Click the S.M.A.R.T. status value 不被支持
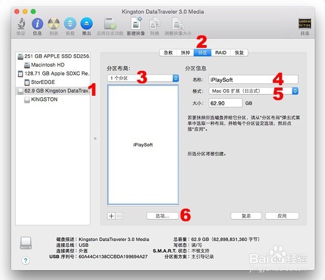This screenshot has width=325, height=280. coord(200,251)
